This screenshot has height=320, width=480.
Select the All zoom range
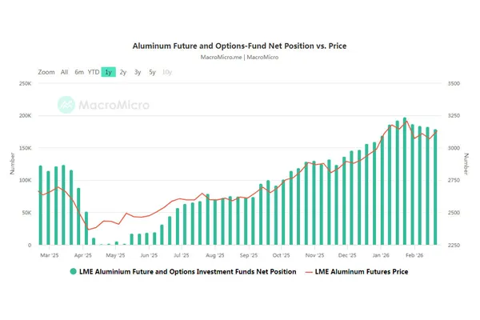[64, 72]
